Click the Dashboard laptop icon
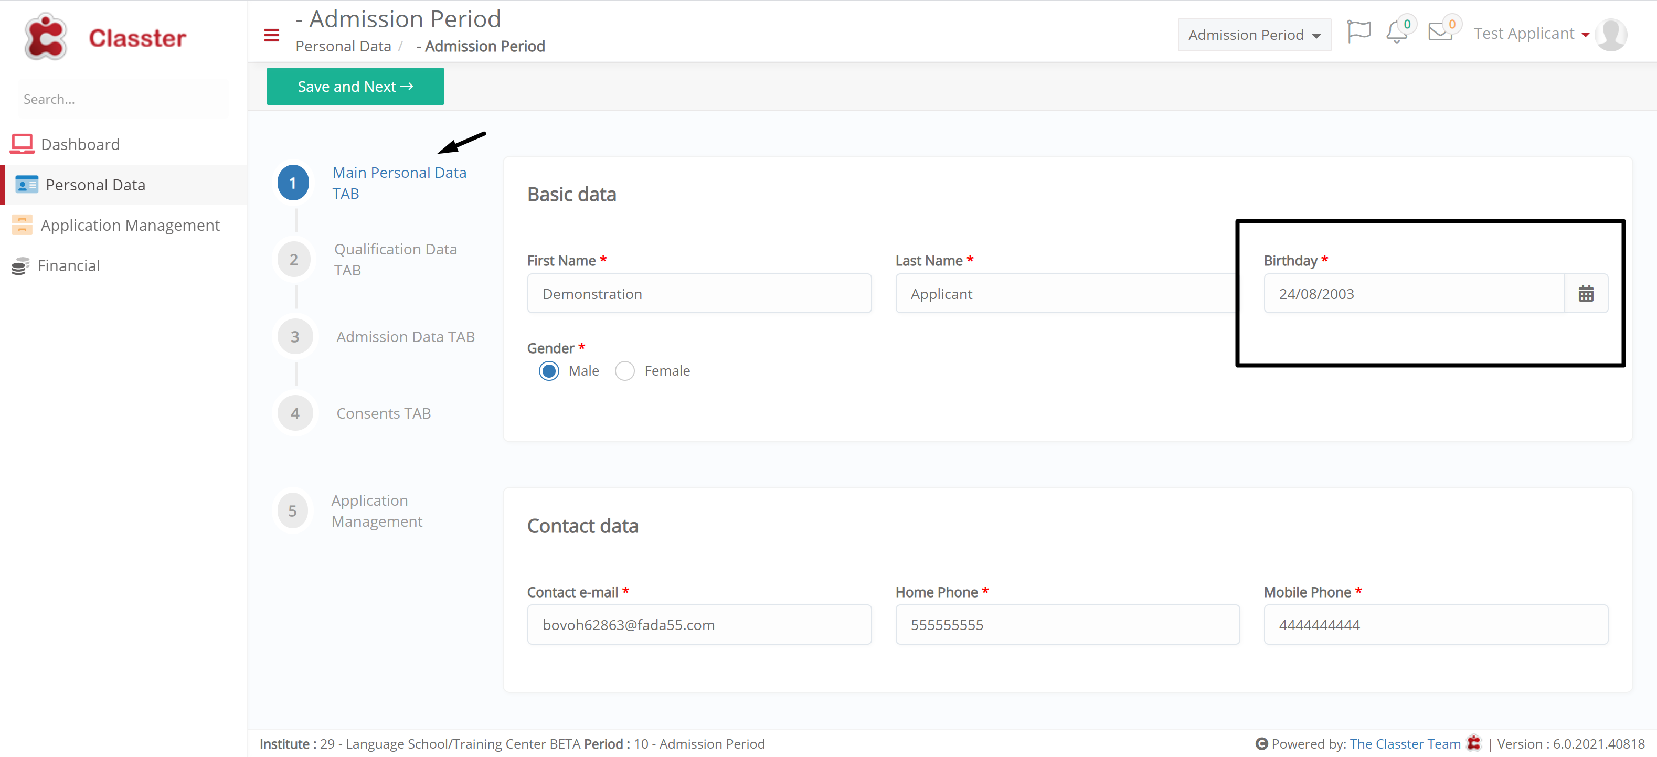This screenshot has width=1657, height=757. (22, 144)
